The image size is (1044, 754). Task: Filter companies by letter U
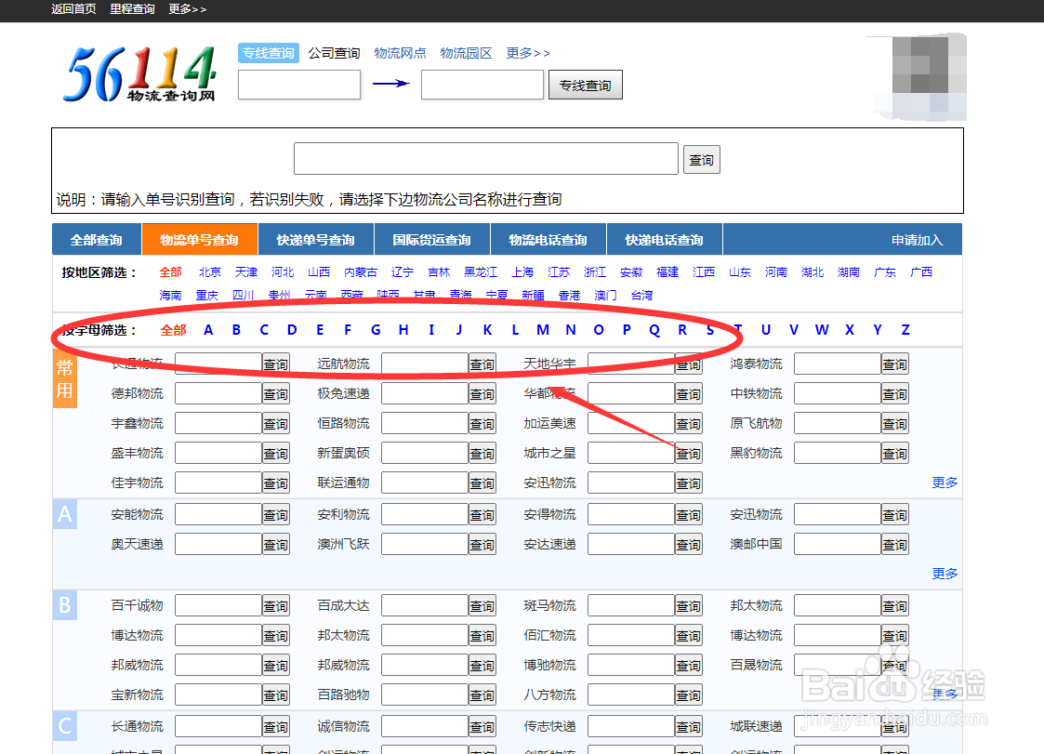(x=766, y=330)
